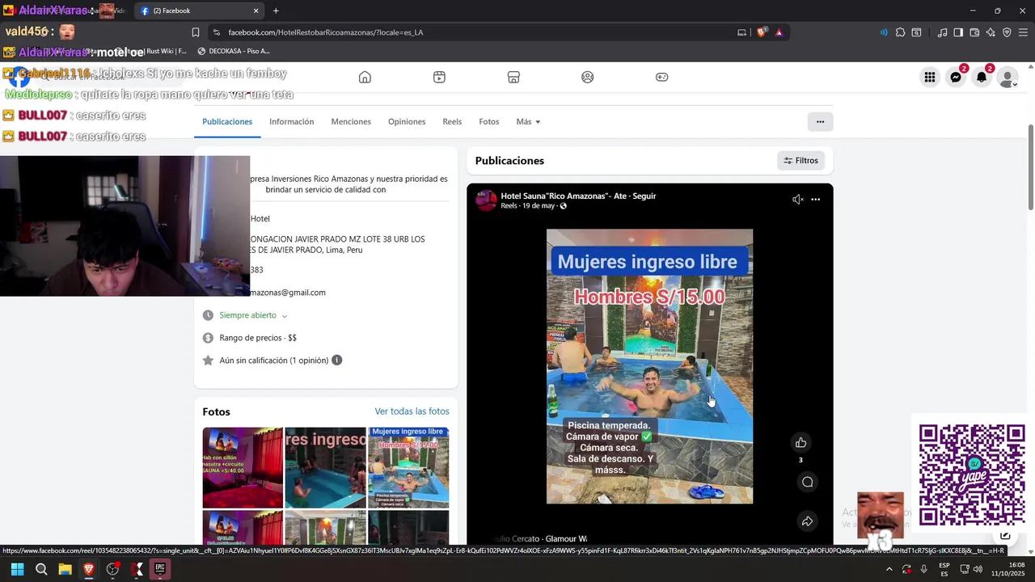
Task: Like the reel with thumbs-up icon
Action: [x=801, y=442]
